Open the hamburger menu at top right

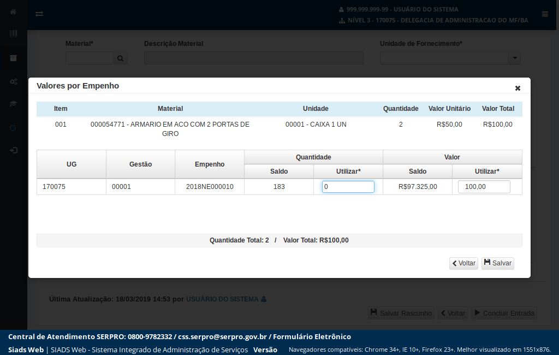(545, 14)
